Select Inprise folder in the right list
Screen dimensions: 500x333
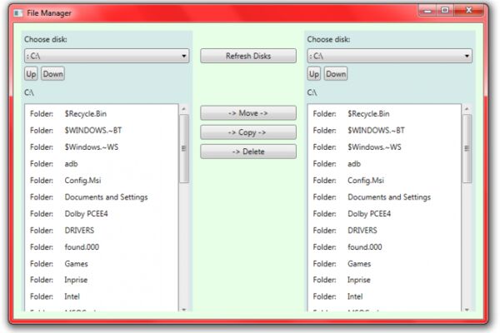pyautogui.click(x=384, y=280)
